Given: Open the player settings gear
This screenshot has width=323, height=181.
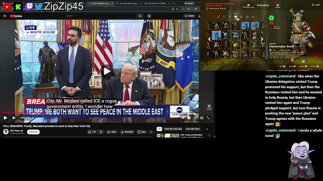Looking at the screenshot, I should coord(195,118).
